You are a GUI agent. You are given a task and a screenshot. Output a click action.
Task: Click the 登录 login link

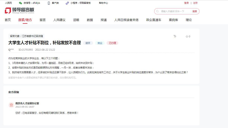pyautogui.click(x=186, y=3)
